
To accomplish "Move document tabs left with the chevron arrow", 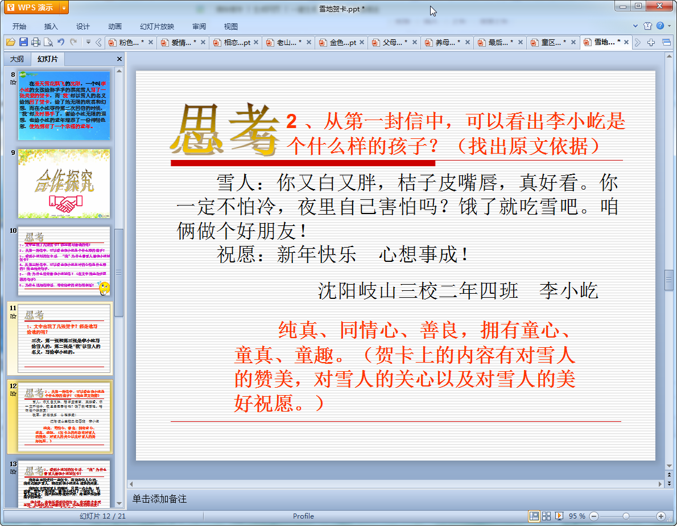I will click(x=98, y=42).
